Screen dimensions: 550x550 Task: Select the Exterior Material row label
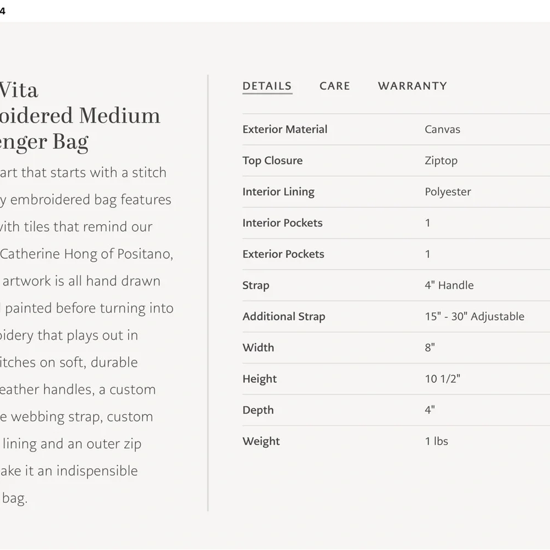(x=285, y=129)
